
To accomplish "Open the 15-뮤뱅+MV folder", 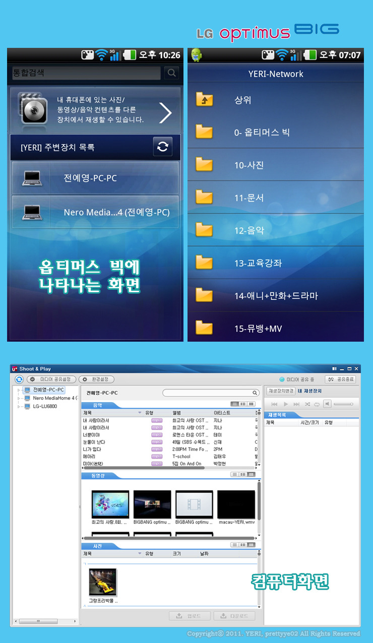I will tap(276, 327).
